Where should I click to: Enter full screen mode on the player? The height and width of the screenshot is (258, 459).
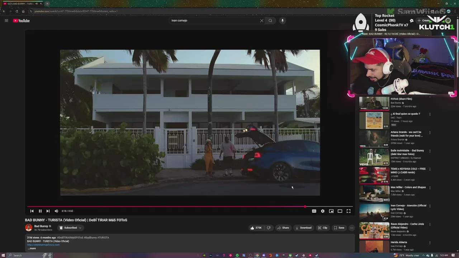pyautogui.click(x=349, y=211)
